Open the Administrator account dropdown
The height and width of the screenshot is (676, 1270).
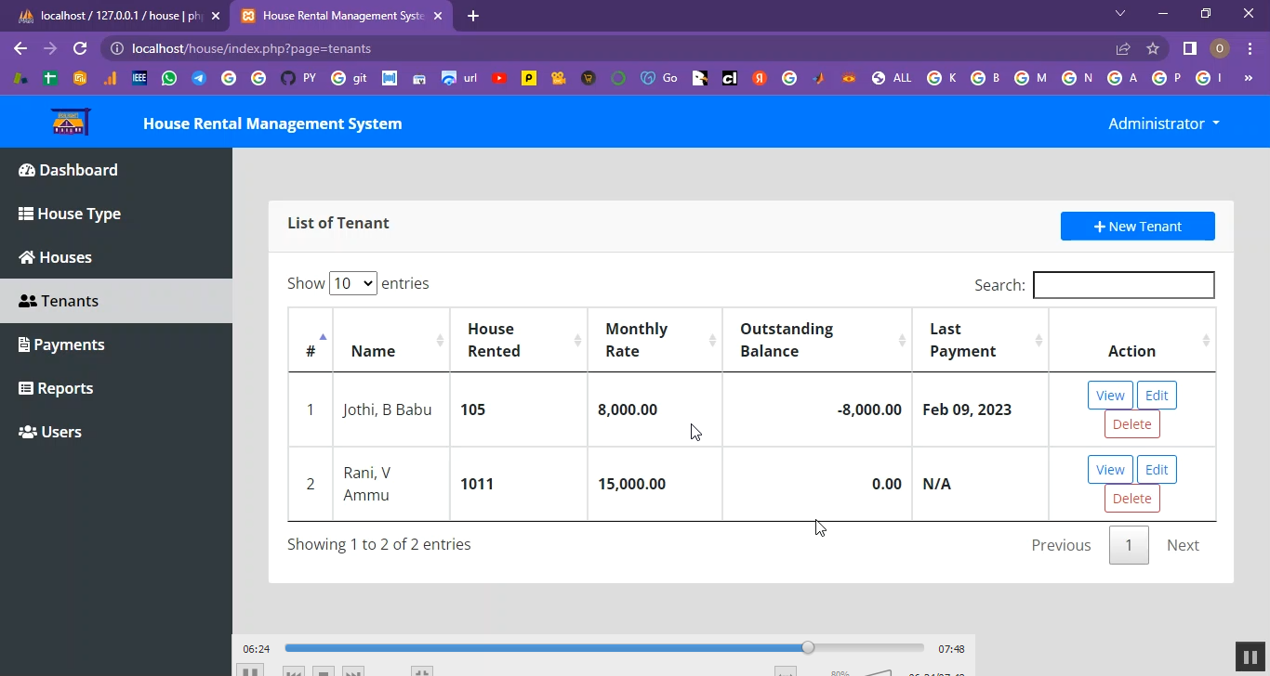point(1163,123)
